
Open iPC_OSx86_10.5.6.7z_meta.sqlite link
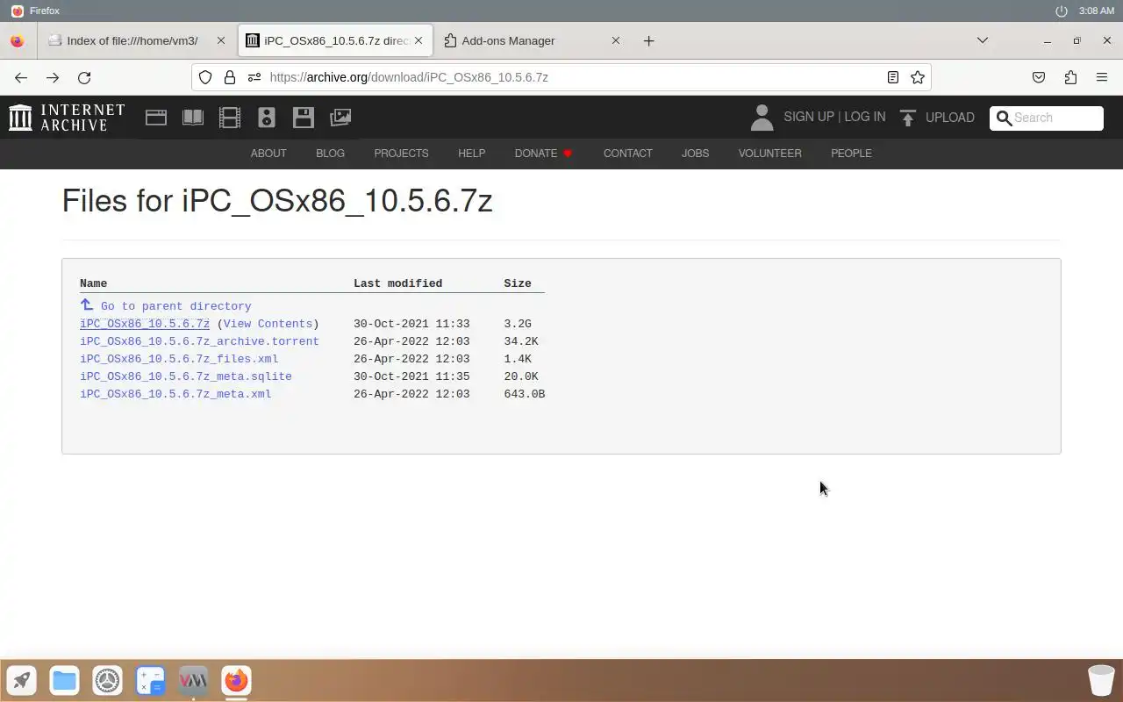click(186, 376)
